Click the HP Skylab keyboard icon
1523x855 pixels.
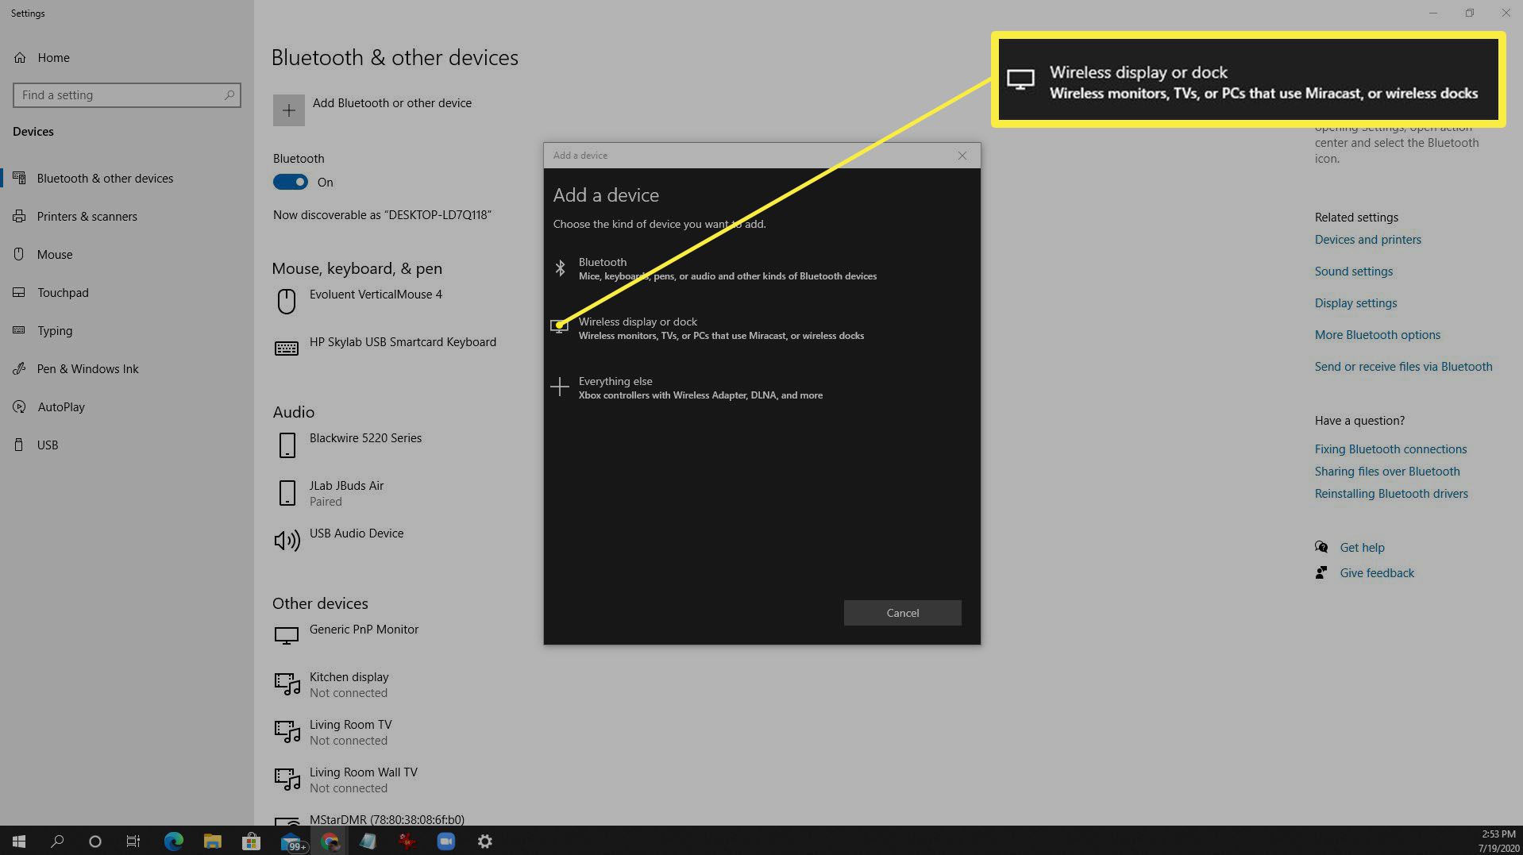[x=287, y=349]
